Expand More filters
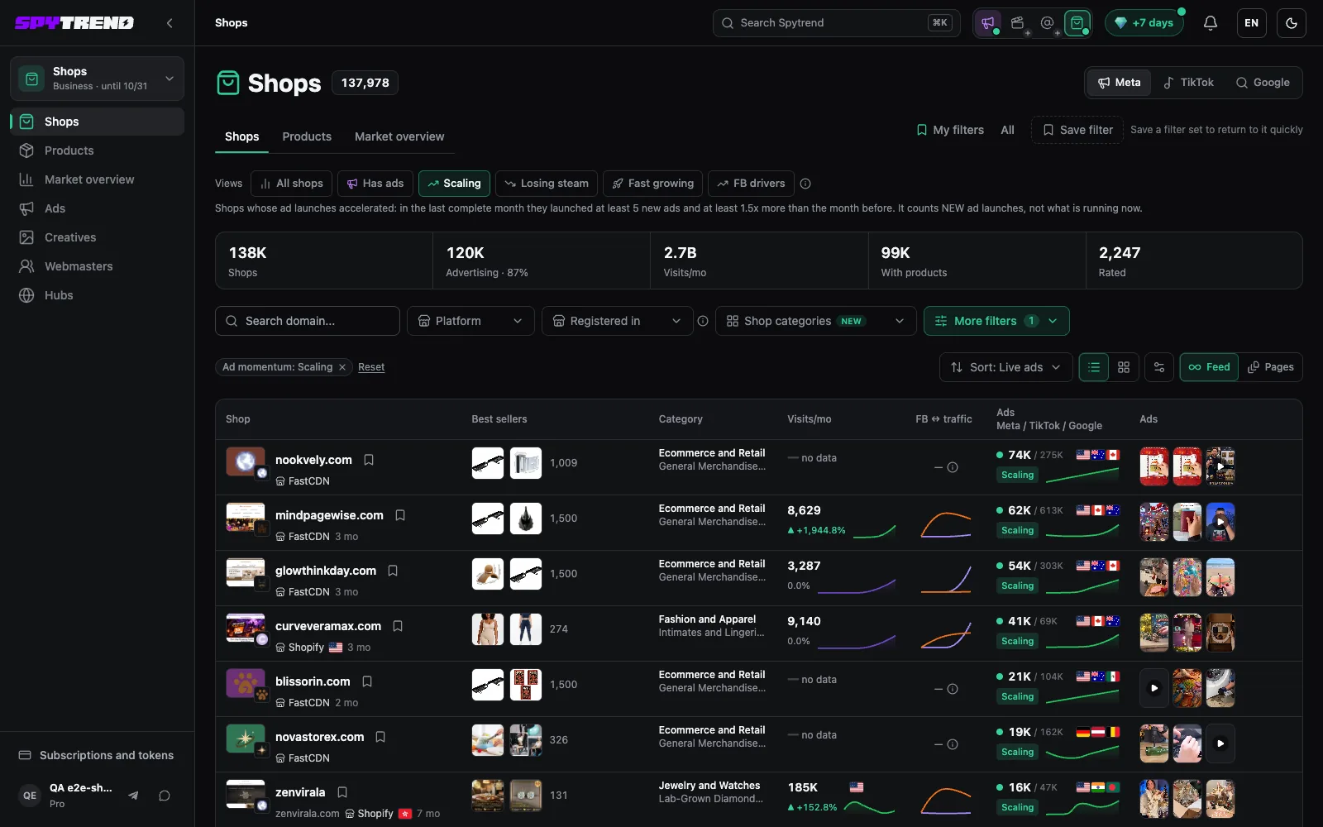 point(996,321)
